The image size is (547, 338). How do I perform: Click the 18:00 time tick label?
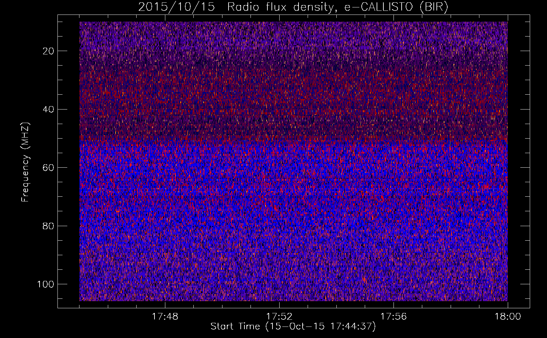pos(508,317)
